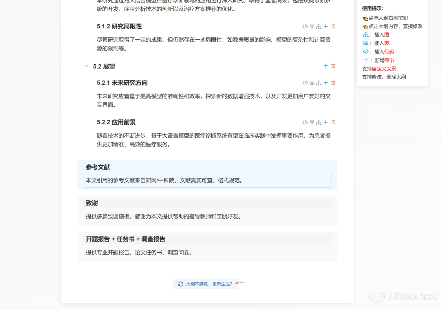This screenshot has width=441, height=310.
Task: Click the delete icon for 5.2.2 应用前景
Action: pyautogui.click(x=333, y=122)
